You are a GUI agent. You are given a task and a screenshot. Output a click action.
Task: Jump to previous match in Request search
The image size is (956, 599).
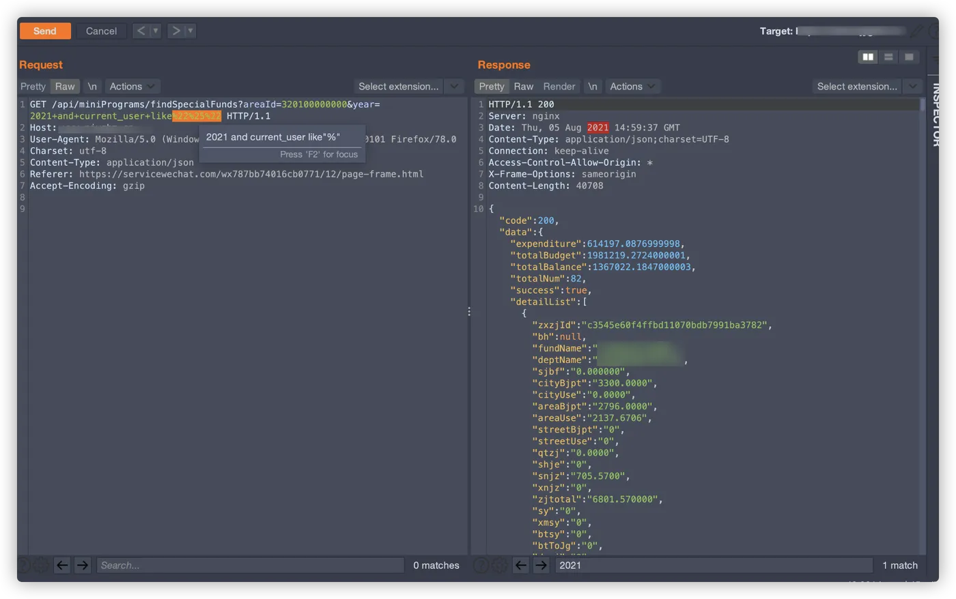coord(62,565)
